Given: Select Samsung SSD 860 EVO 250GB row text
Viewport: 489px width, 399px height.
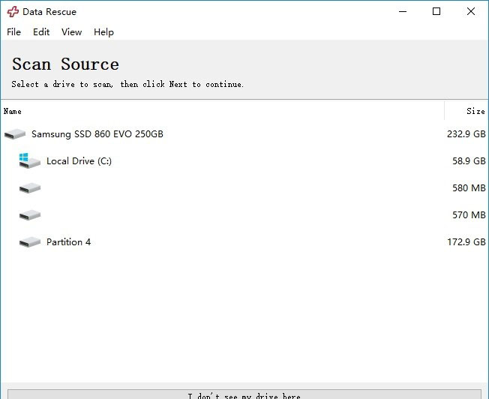Looking at the screenshot, I should point(97,134).
